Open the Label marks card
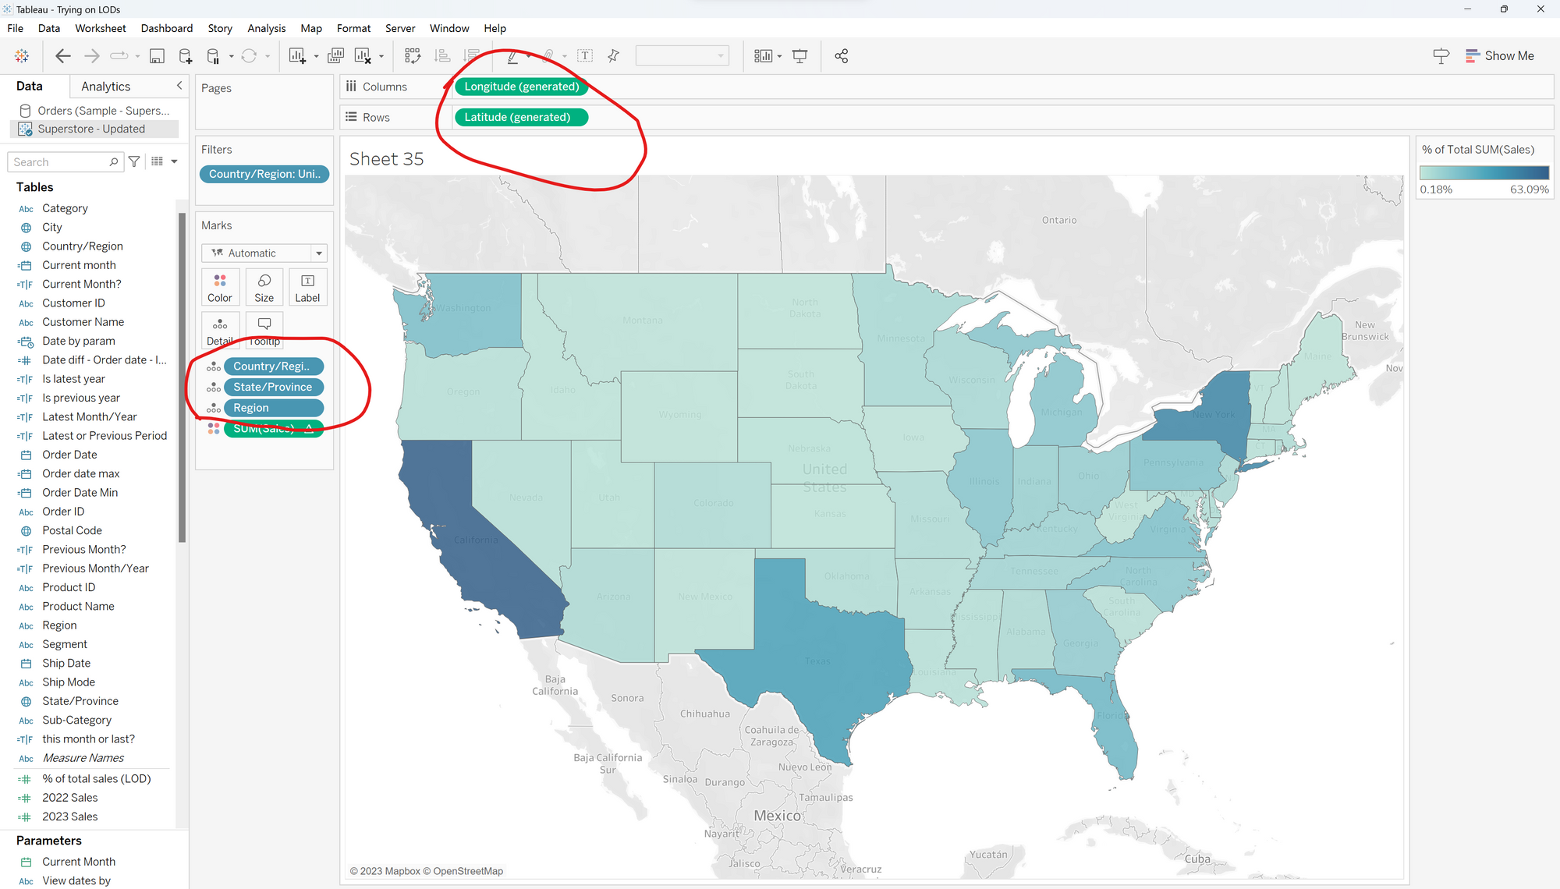The width and height of the screenshot is (1560, 889). click(307, 287)
